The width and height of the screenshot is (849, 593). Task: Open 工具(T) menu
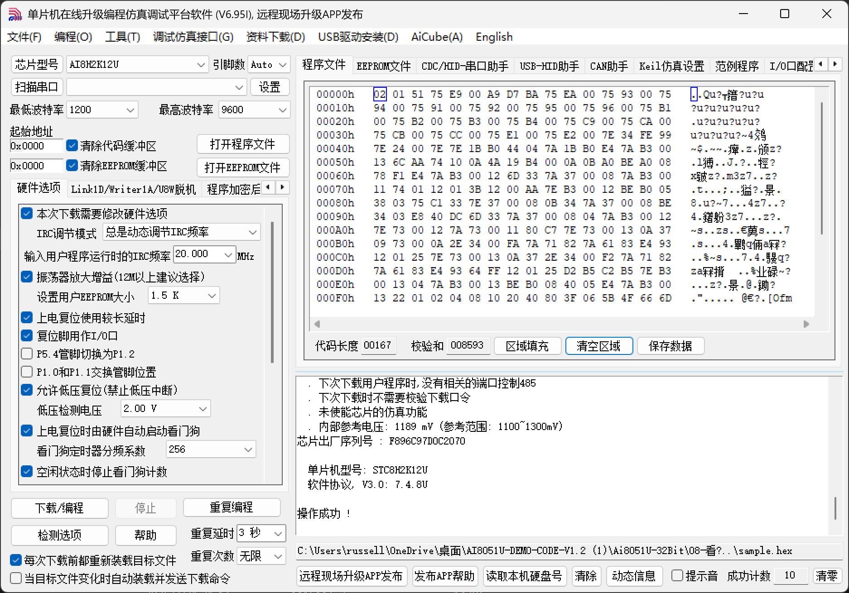tap(122, 37)
